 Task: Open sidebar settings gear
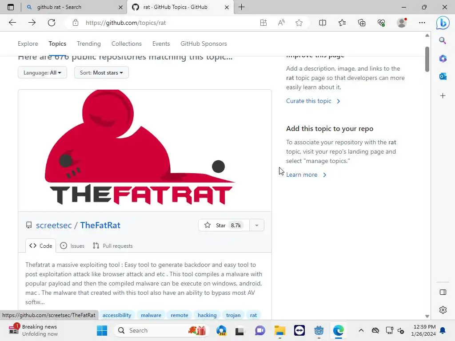[443, 309]
